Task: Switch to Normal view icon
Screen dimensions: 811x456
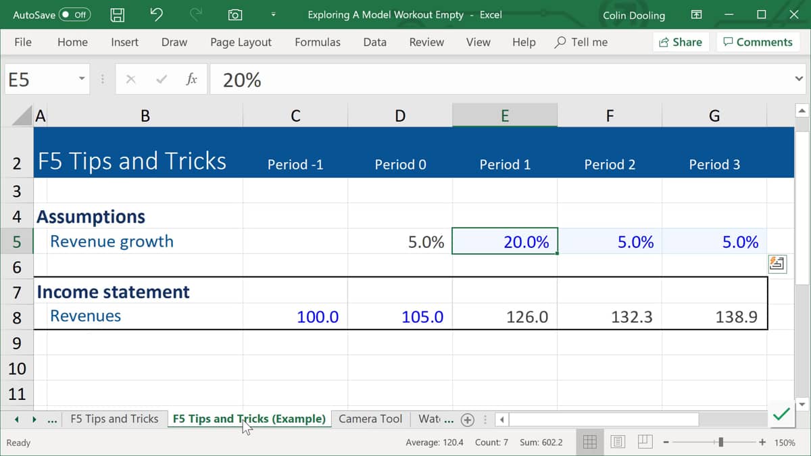Action: (589, 442)
